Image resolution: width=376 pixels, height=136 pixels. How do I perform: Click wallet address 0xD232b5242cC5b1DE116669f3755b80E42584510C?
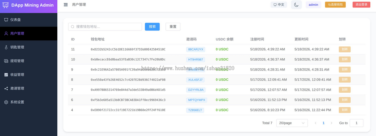[x=128, y=49]
